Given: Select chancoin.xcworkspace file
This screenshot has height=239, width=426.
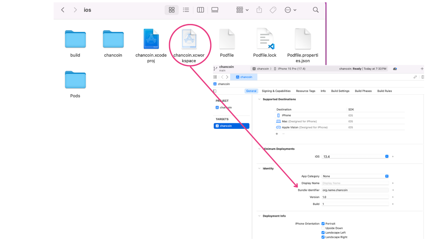Looking at the screenshot, I should (189, 39).
